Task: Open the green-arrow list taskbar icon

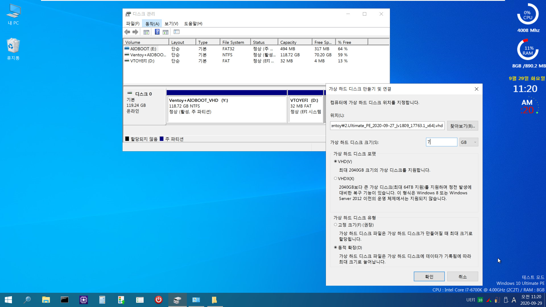Action: click(x=140, y=300)
